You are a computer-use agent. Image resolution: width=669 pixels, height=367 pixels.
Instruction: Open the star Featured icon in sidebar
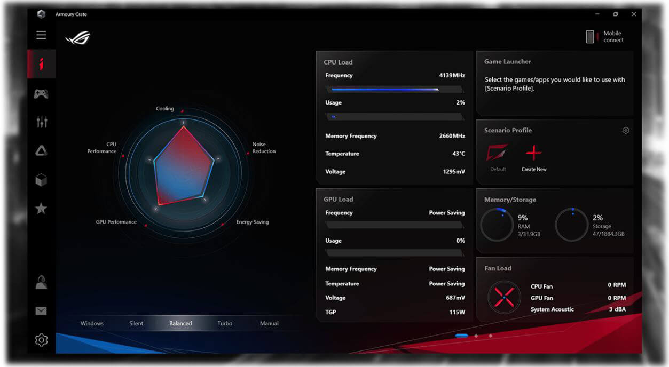pos(41,209)
